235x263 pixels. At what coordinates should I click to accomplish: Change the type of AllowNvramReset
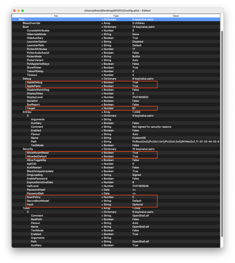tap(102, 153)
